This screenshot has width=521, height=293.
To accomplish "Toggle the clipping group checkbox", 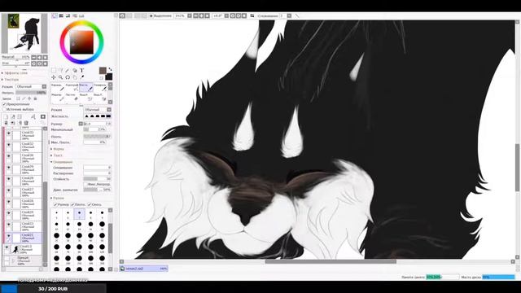I will tap(4, 104).
